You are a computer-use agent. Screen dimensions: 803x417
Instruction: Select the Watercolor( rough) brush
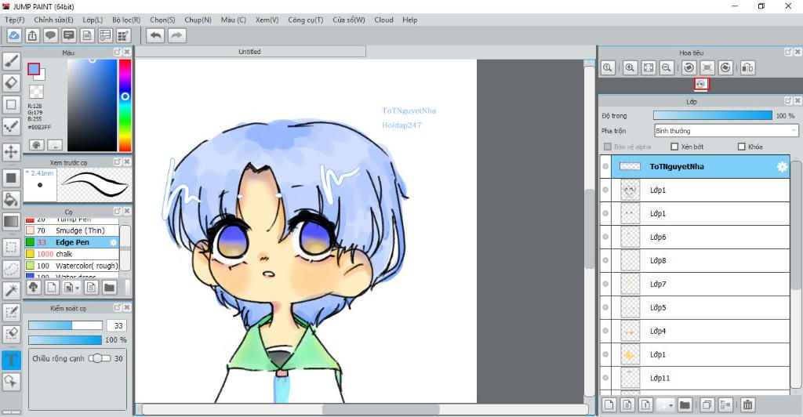pos(71,266)
